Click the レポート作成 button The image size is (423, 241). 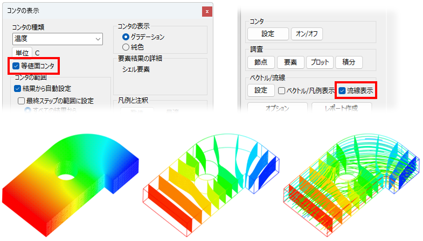click(x=342, y=108)
